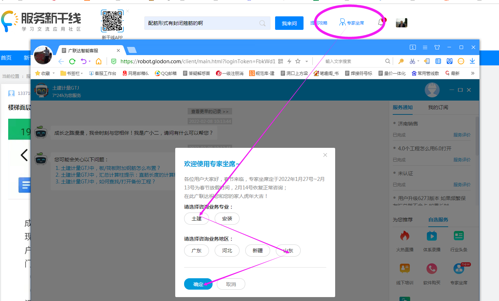499x301 pixels.
Task: Switch to 自选服务 tab
Action: coord(438,220)
